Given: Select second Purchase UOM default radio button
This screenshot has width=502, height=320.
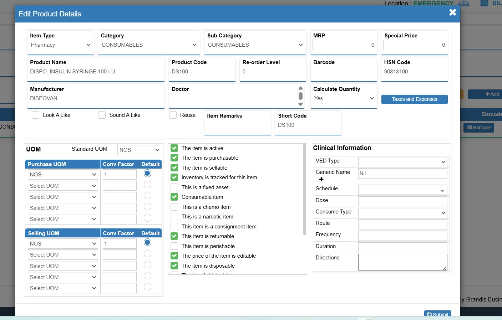Looking at the screenshot, I should 147,185.
